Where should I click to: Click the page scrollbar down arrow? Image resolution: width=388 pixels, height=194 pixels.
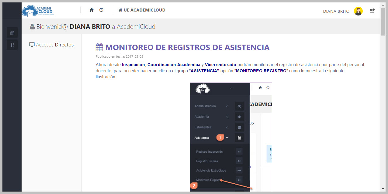[383, 189]
